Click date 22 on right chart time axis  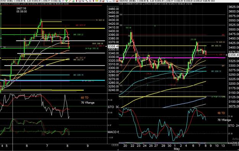click(x=132, y=146)
